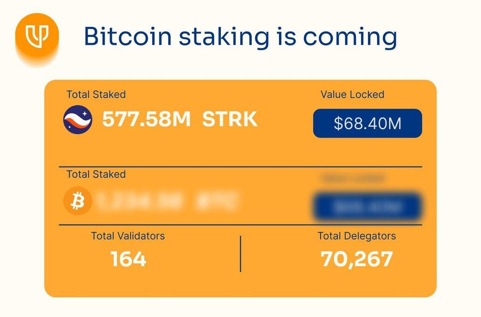
Task: Click the vertical divider between validators and delegators
Action: click(240, 254)
